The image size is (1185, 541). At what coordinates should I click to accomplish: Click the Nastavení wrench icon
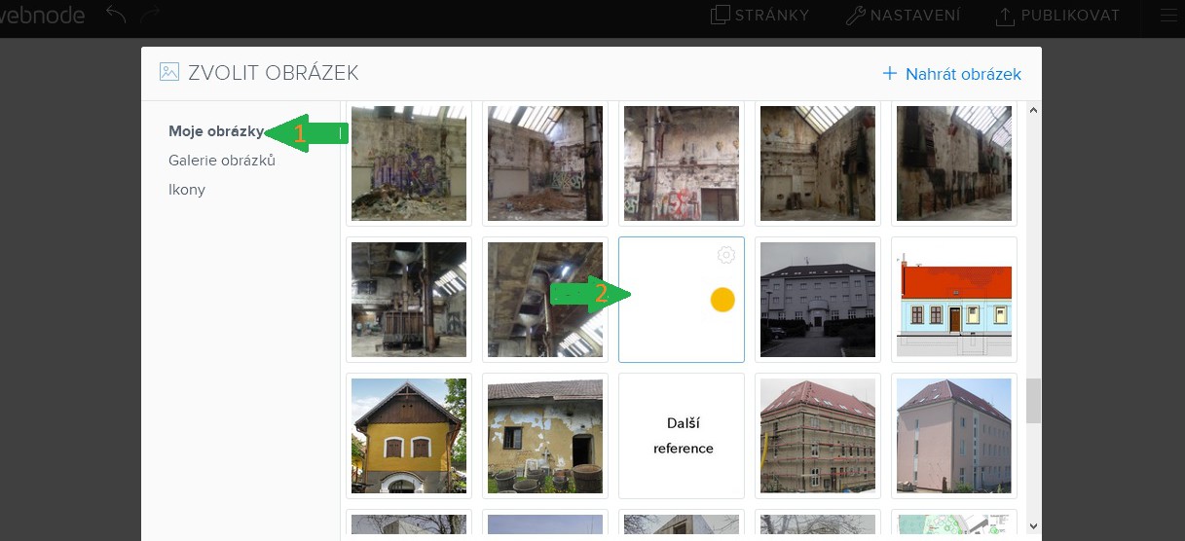pos(855,16)
